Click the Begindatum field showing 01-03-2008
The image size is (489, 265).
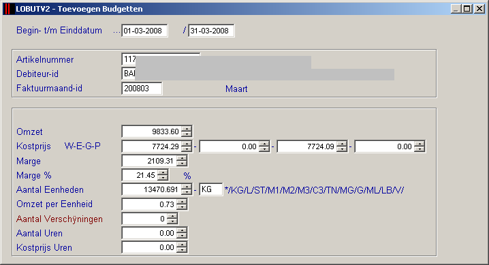click(x=144, y=31)
